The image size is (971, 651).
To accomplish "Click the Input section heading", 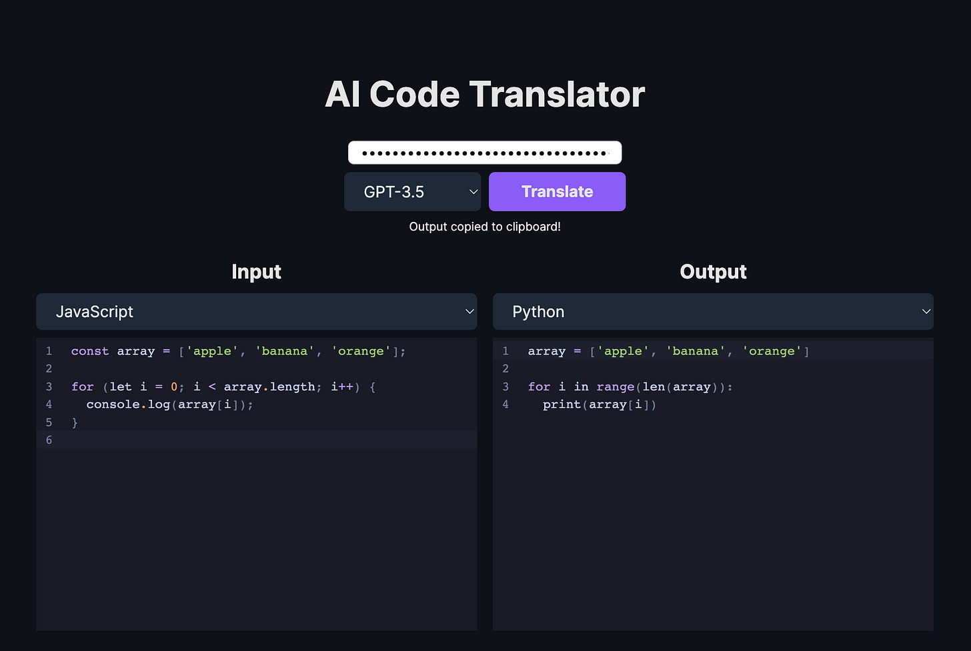I will tap(256, 271).
